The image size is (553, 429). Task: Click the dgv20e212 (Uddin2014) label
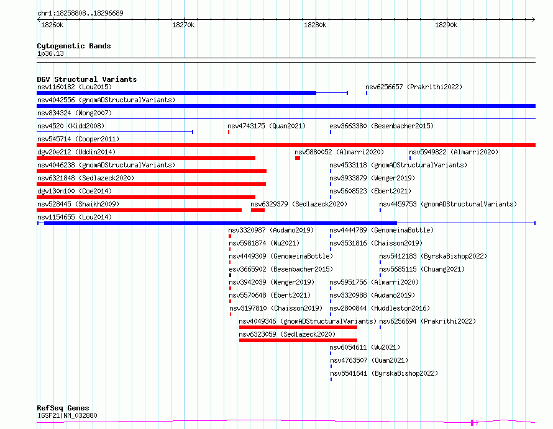pyautogui.click(x=76, y=152)
